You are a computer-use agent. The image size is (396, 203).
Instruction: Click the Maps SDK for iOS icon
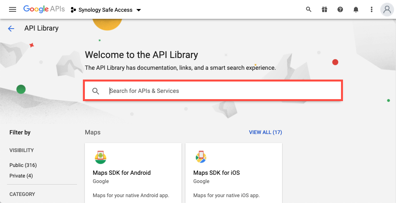(201, 157)
